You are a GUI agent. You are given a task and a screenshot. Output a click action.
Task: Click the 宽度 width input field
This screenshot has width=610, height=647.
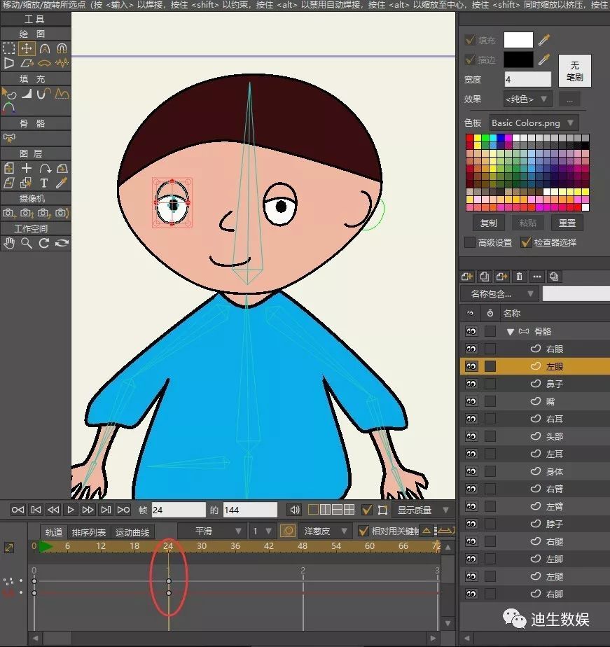(528, 79)
